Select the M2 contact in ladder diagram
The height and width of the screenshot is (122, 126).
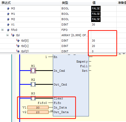[33, 84]
